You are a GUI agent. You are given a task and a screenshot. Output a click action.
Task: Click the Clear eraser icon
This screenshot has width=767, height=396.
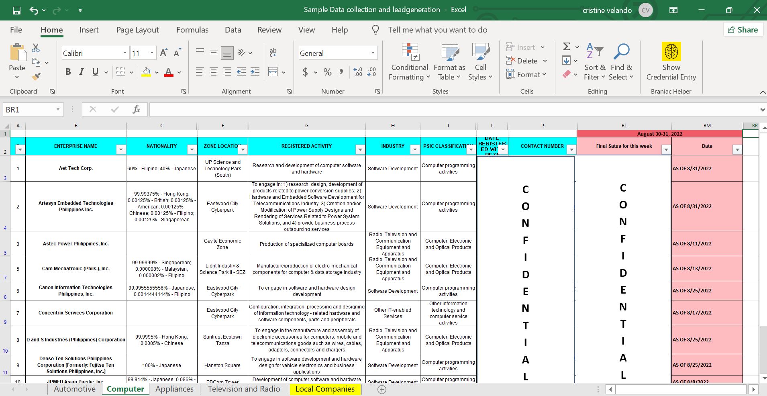[567, 74]
